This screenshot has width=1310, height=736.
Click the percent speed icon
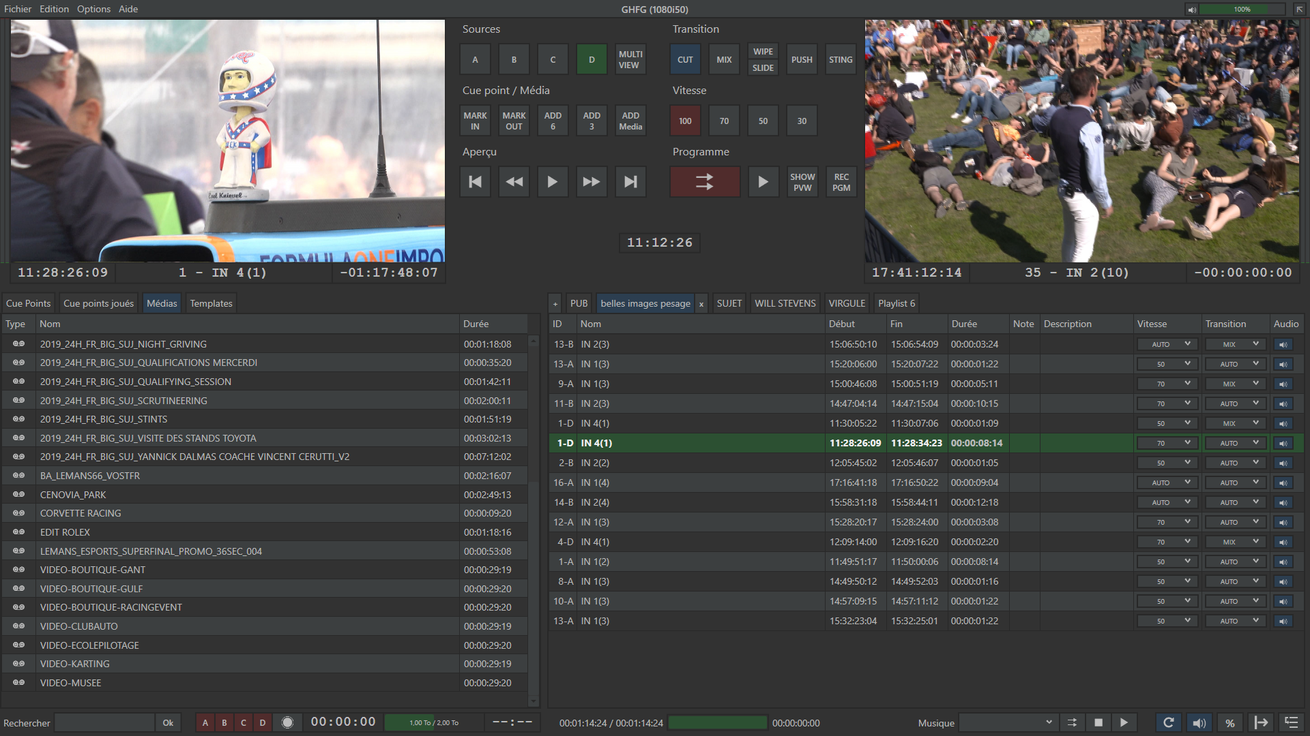(x=1229, y=722)
